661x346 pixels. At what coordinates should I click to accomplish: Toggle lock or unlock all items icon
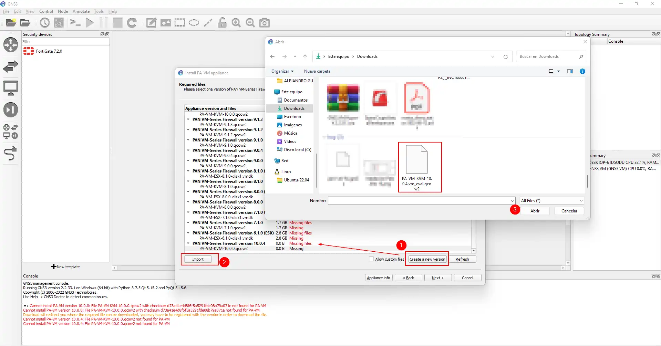click(222, 23)
